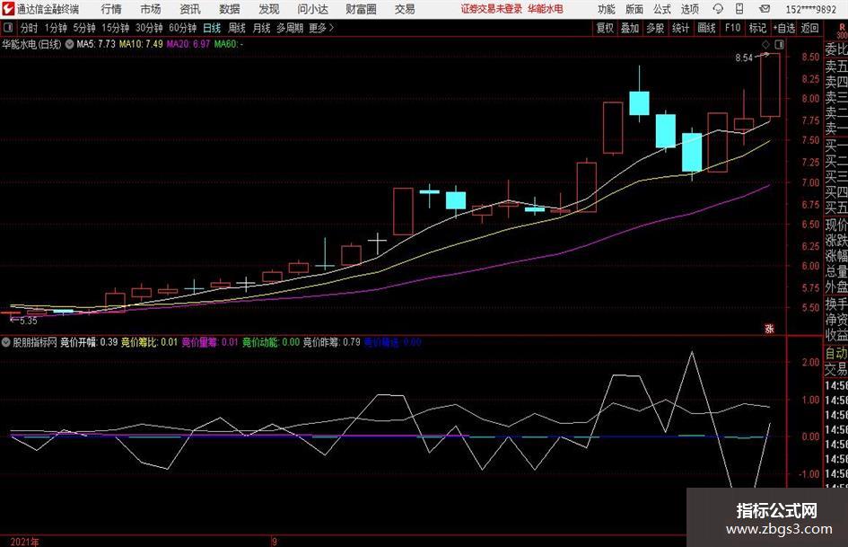Open the 版面 menu

pos(634,9)
